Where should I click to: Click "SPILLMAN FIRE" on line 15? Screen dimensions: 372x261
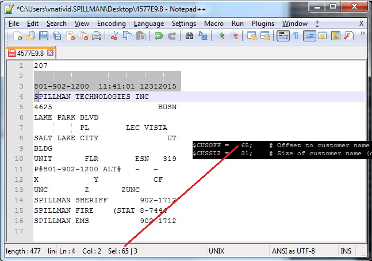tap(64, 211)
